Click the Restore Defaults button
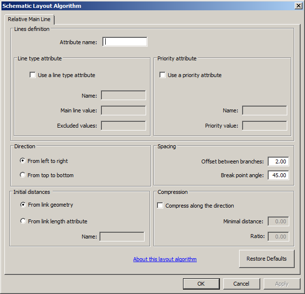The image size is (305, 294). [x=267, y=259]
